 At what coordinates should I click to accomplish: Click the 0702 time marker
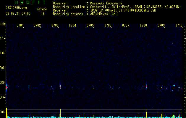click(37, 25)
